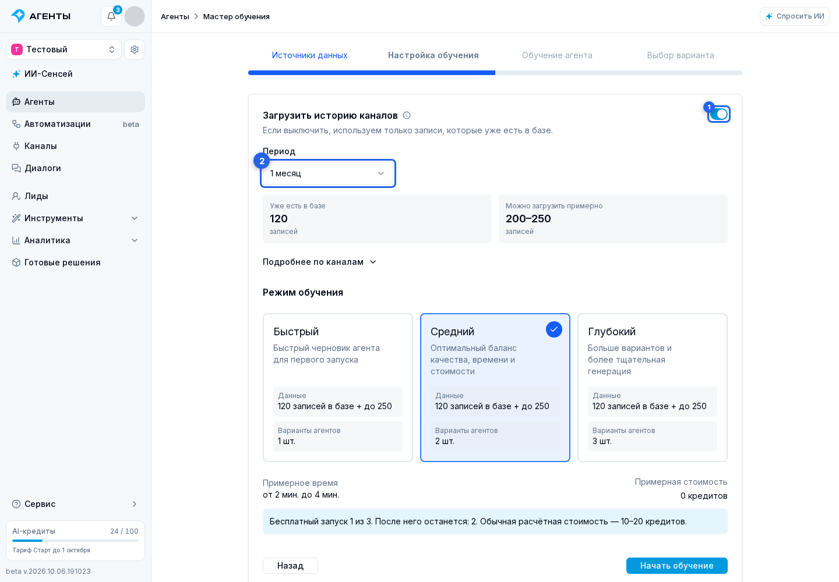Screen dimensions: 839x582
Task: Go to Источники данных step
Action: click(310, 55)
